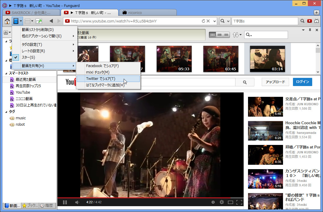
Task: Toggle the checked スター(S) menu option
Action: click(44, 57)
